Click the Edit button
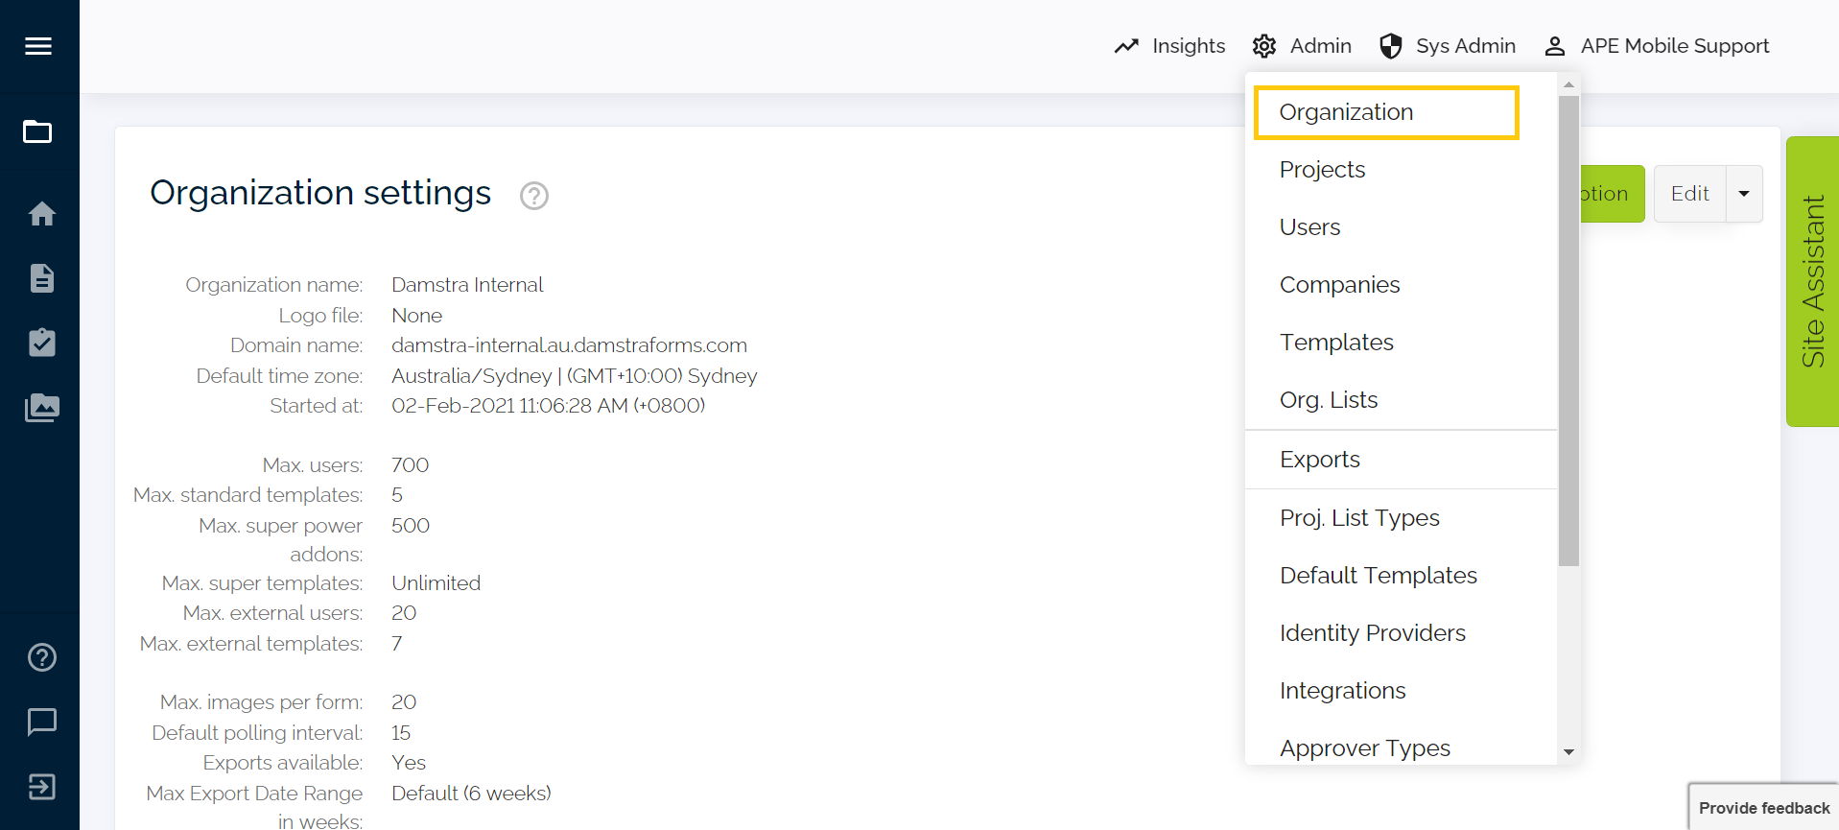The height and width of the screenshot is (830, 1839). pyautogui.click(x=1689, y=194)
